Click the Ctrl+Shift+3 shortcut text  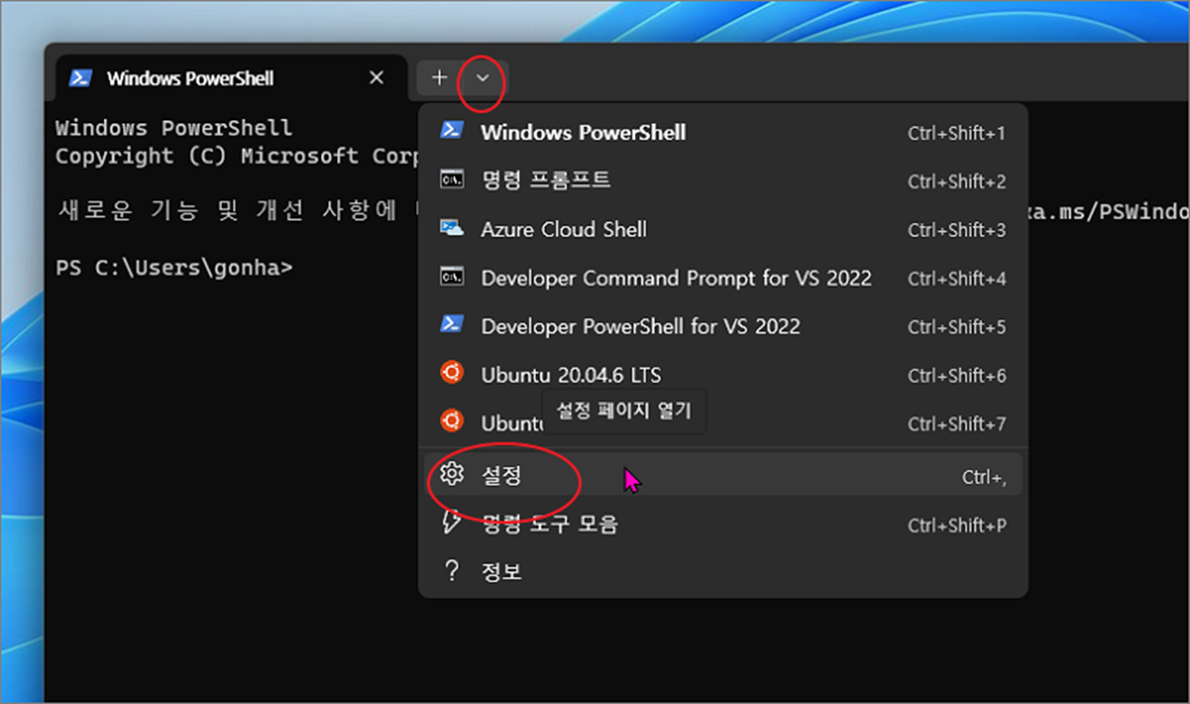tap(957, 231)
